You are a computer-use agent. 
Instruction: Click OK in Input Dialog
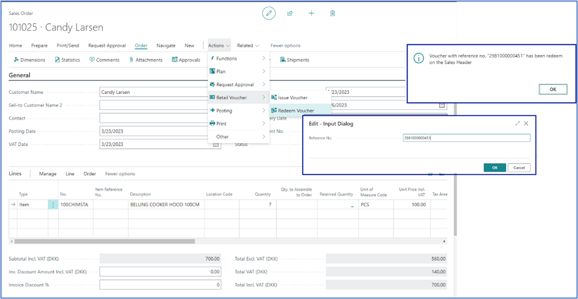coord(495,167)
